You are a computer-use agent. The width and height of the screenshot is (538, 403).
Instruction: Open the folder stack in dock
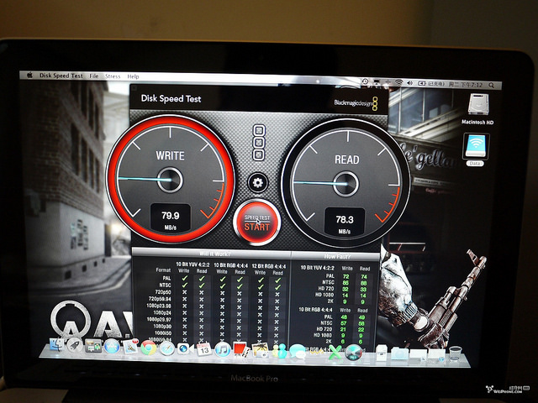click(x=400, y=353)
